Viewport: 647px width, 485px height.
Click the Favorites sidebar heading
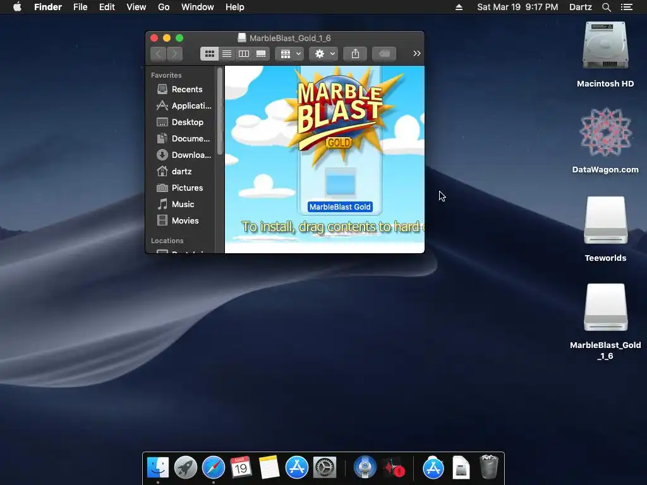point(166,75)
